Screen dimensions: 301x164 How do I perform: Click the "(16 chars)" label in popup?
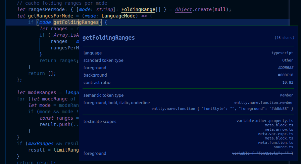point(284,38)
